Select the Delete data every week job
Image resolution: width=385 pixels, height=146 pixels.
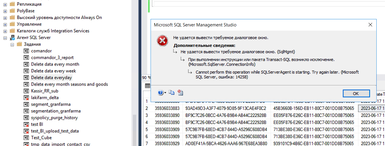53,71
